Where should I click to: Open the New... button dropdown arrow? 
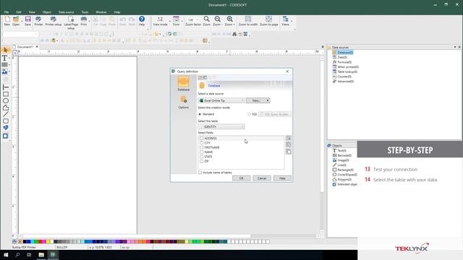pyautogui.click(x=268, y=100)
